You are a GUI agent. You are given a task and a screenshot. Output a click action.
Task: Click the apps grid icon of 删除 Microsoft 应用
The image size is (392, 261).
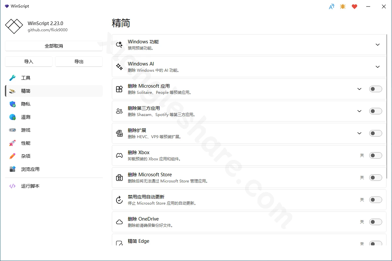[119, 89]
